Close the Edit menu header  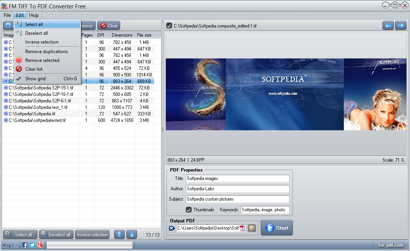(x=20, y=15)
